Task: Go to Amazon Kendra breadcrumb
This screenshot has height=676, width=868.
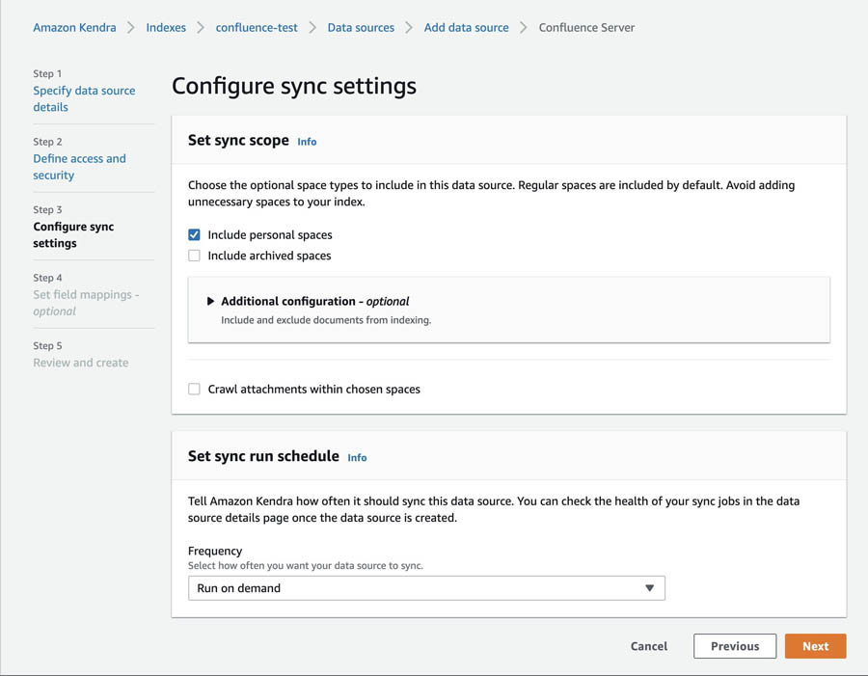Action: pos(74,28)
